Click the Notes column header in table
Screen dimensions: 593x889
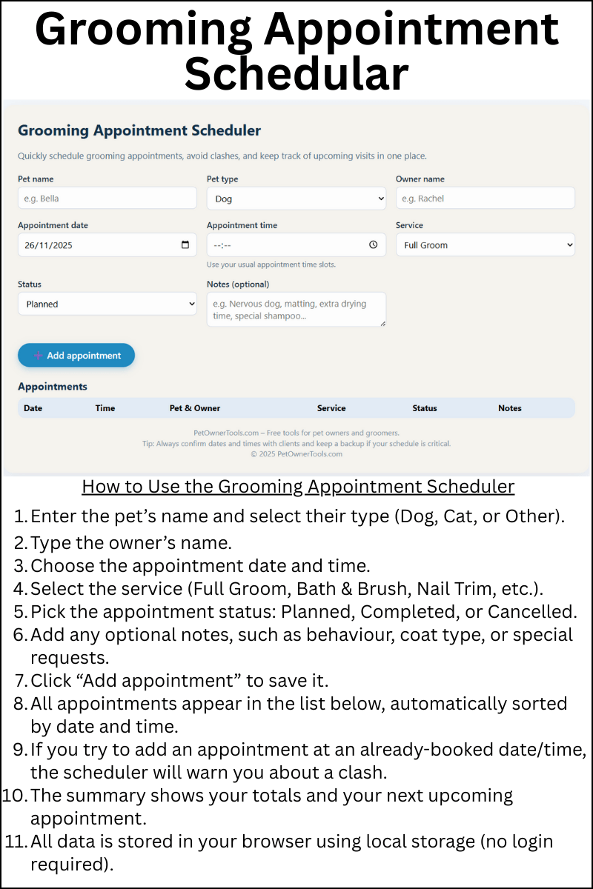coord(510,408)
